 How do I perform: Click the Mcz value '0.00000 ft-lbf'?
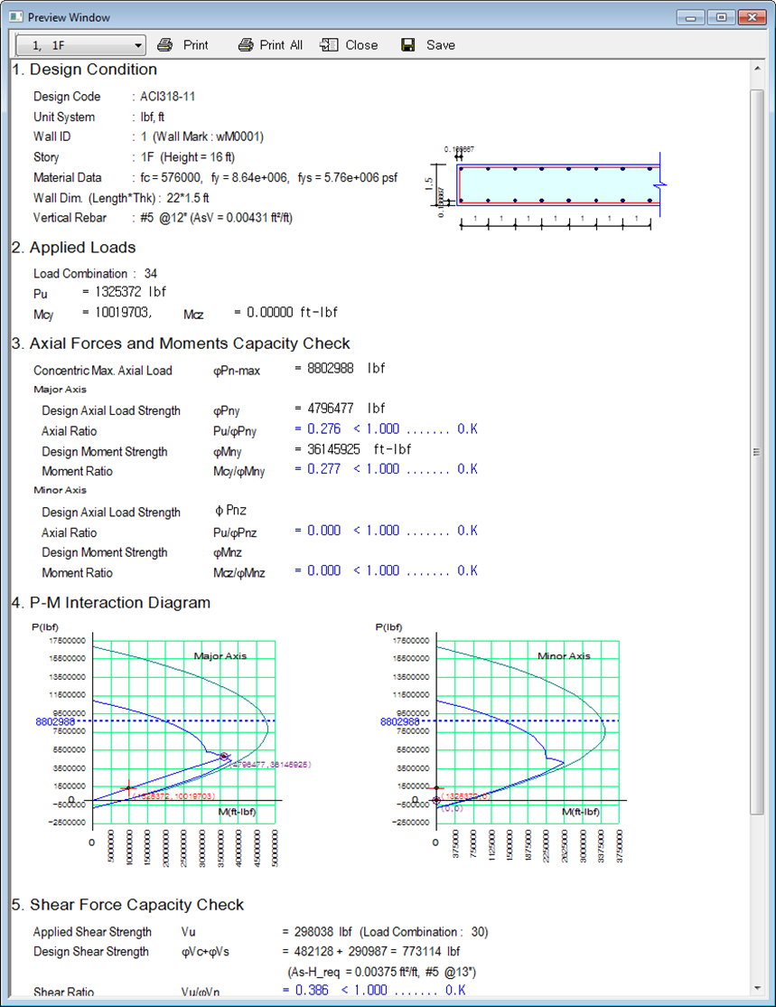coord(293,312)
